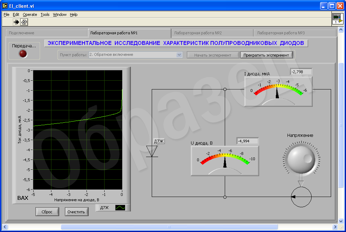Click the 'Напряжение на диоде, В' axis label
This screenshot has height=232, width=346.
pyautogui.click(x=77, y=200)
